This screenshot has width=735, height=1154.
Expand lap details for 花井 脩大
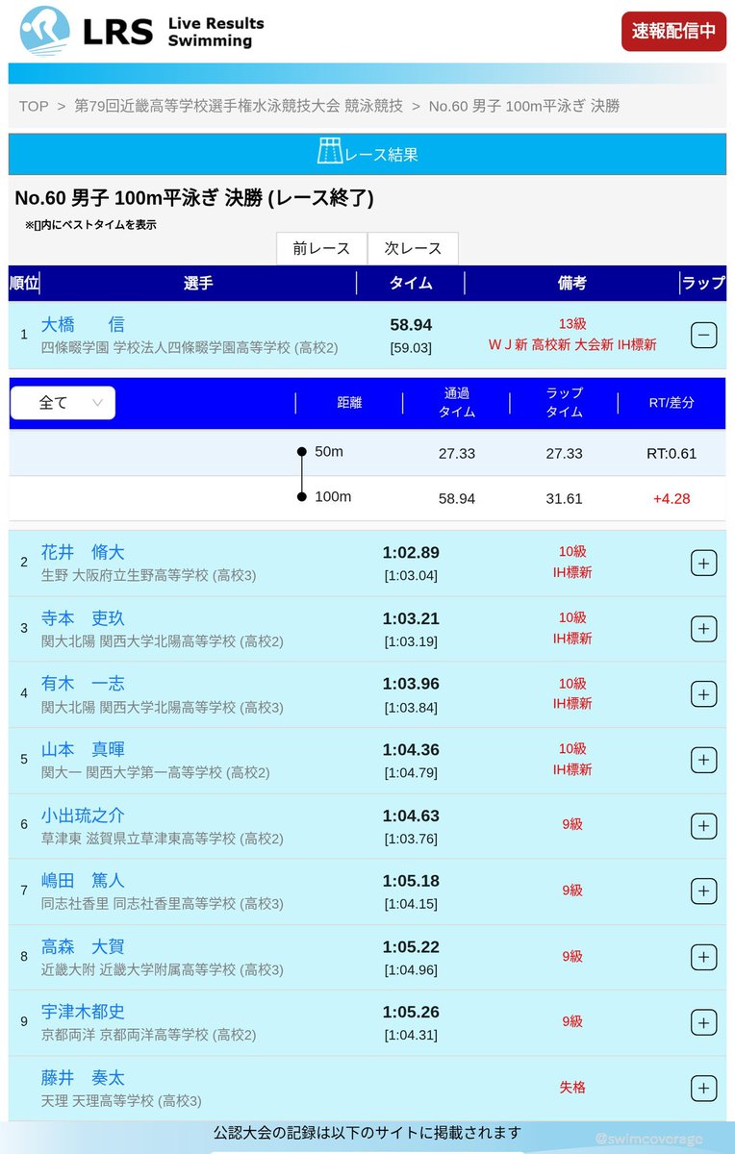pyautogui.click(x=703, y=563)
